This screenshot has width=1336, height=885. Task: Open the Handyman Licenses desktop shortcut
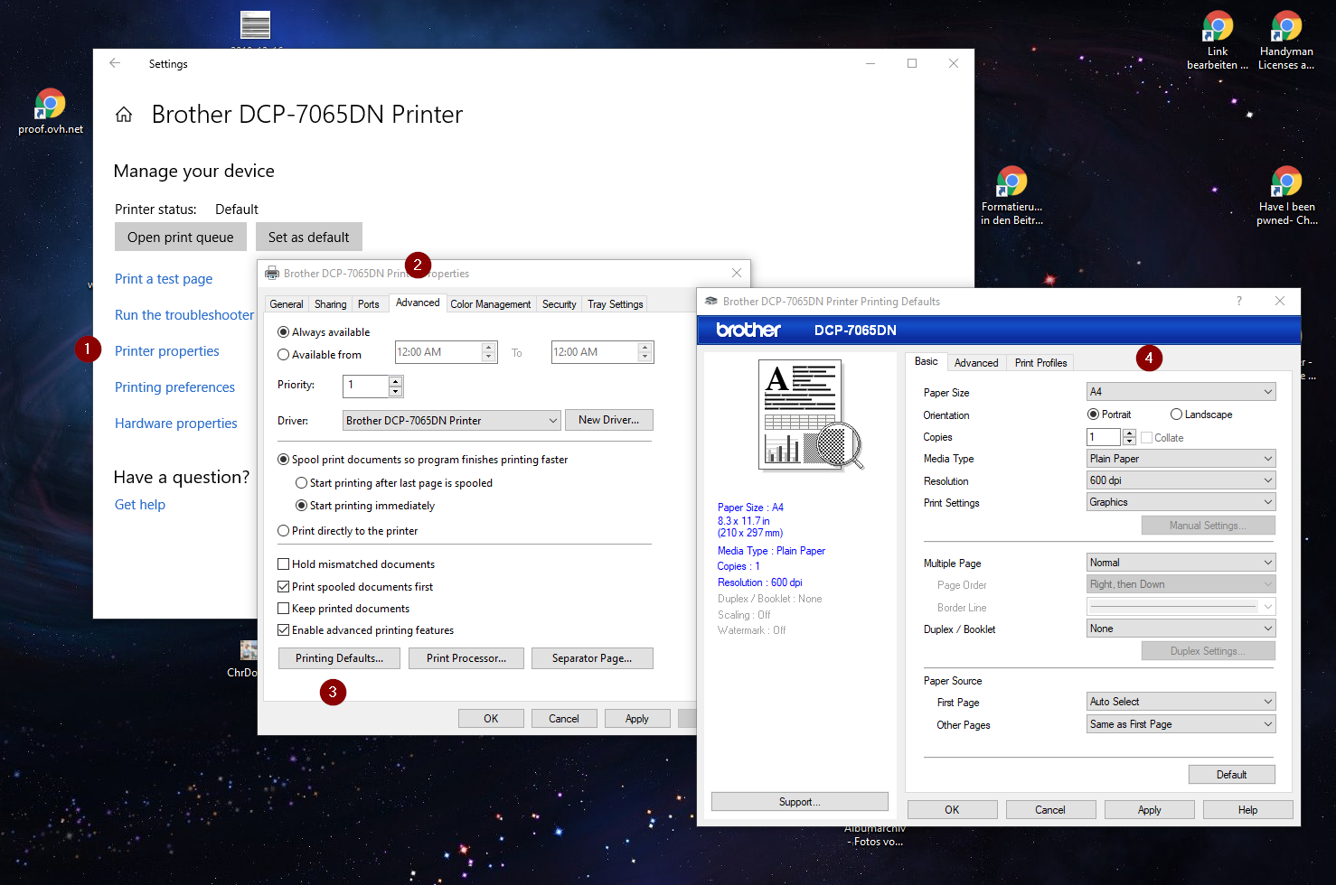click(1286, 41)
